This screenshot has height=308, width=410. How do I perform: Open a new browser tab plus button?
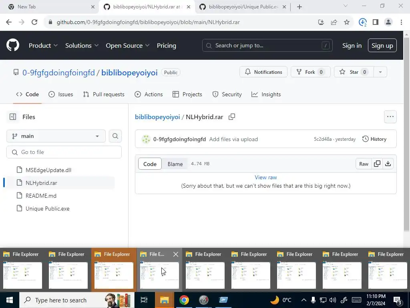(x=299, y=7)
